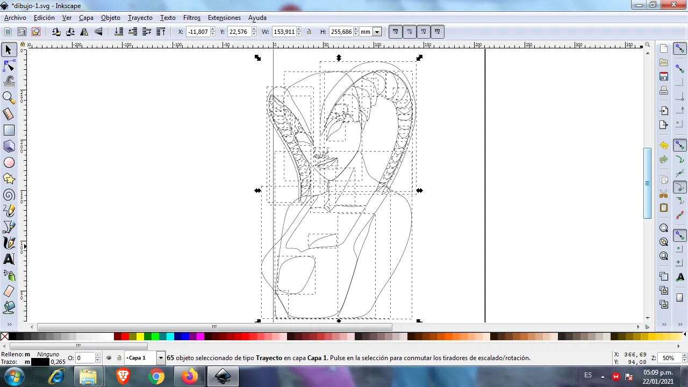Toggle scale rounded corners option

click(x=409, y=32)
